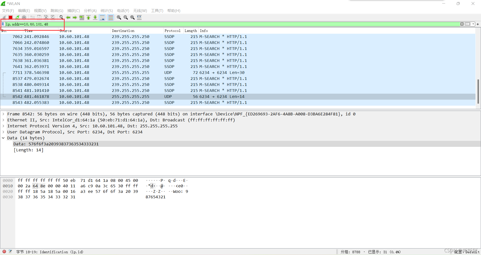Click the find packet magnifier icon
This screenshot has width=481, height=255.
(x=61, y=17)
